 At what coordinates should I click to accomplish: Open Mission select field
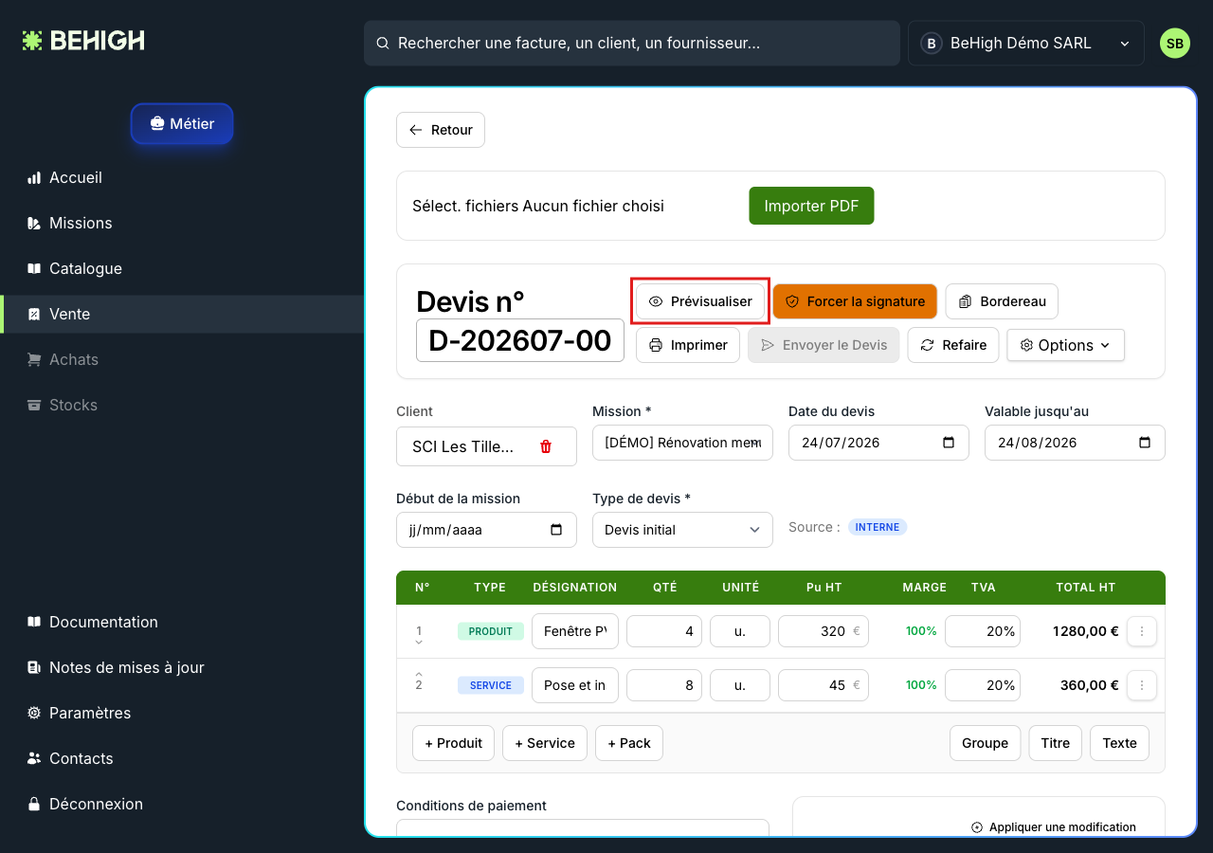tap(682, 443)
